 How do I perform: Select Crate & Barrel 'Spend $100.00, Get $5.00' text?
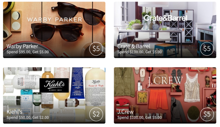tap(140, 52)
